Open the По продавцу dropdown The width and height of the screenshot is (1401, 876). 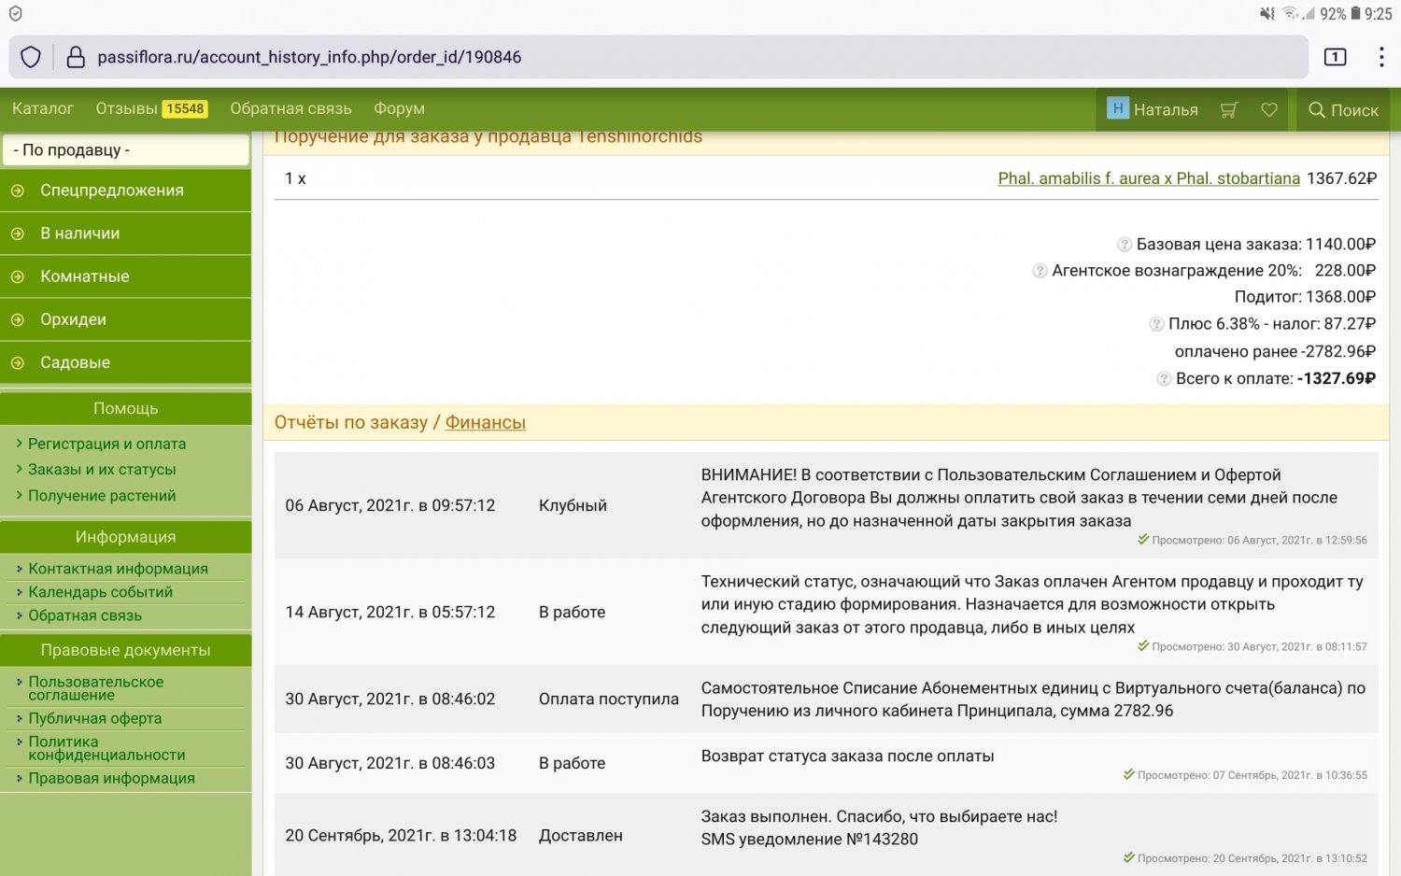coord(126,150)
